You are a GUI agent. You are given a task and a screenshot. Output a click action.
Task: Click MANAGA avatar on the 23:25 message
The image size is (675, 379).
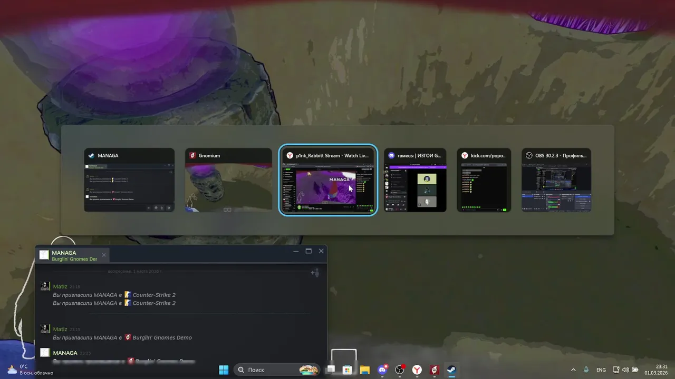(x=46, y=353)
